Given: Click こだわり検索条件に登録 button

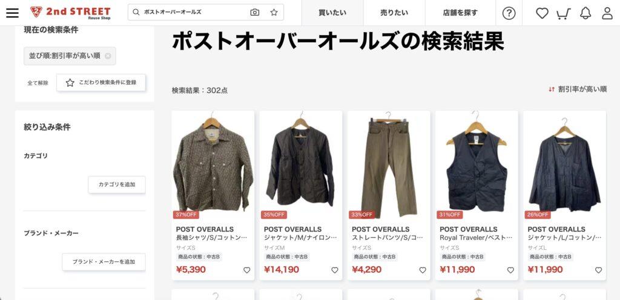Looking at the screenshot, I should (x=101, y=82).
